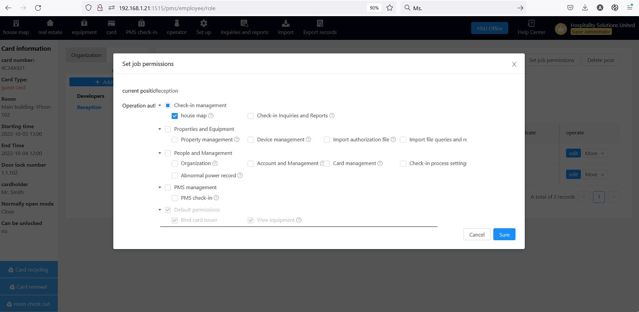Image resolution: width=639 pixels, height=312 pixels.
Task: Check the PMS management checkbox
Action: click(168, 187)
